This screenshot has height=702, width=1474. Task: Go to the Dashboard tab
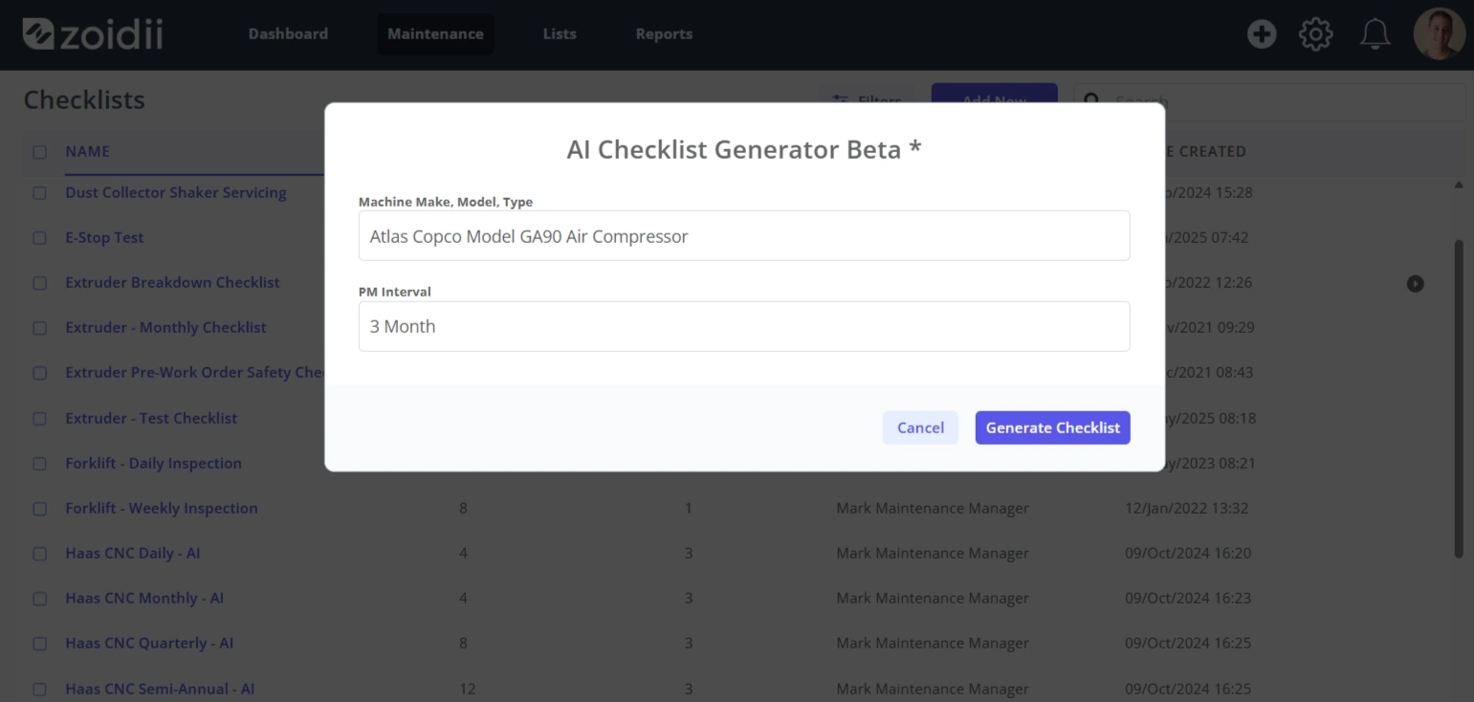pos(288,33)
